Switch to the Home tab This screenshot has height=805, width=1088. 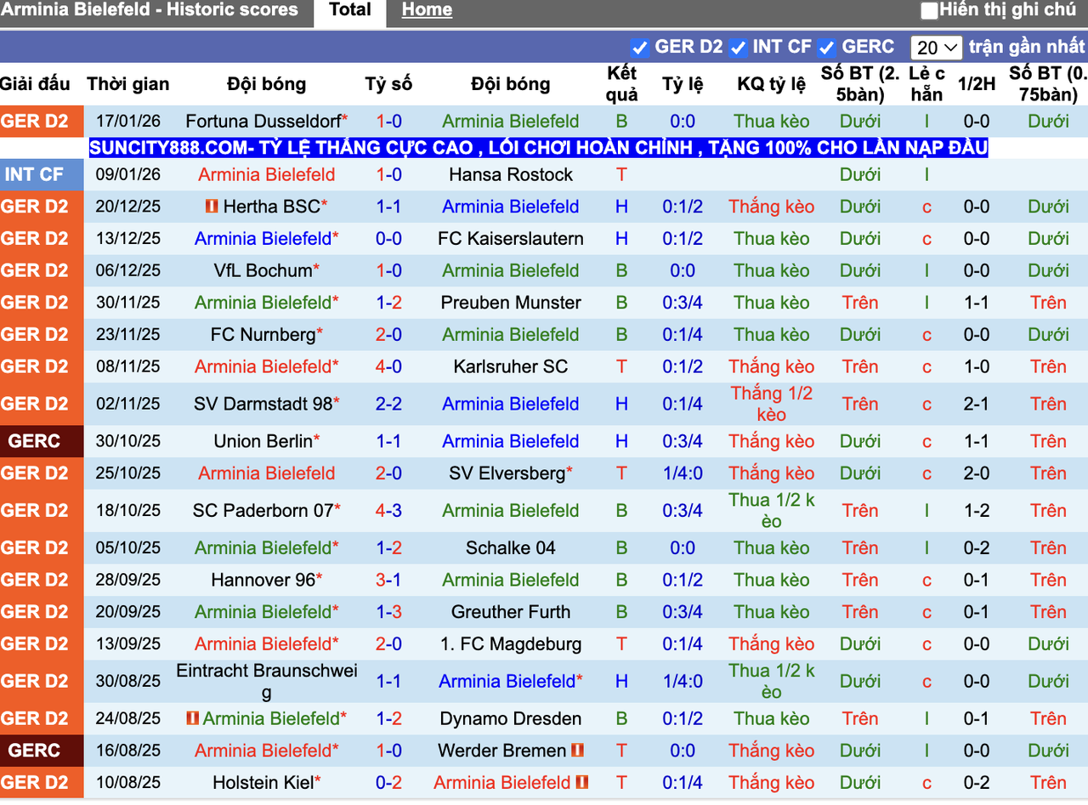427,9
